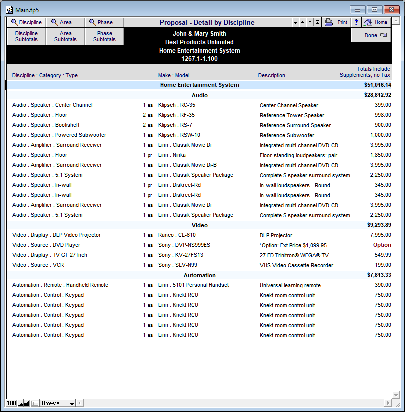Select the Home Entertainment System total row
This screenshot has height=412, width=405.
pyautogui.click(x=199, y=85)
